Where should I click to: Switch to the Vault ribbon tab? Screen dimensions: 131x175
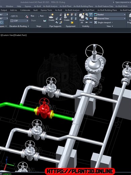click(35, 10)
